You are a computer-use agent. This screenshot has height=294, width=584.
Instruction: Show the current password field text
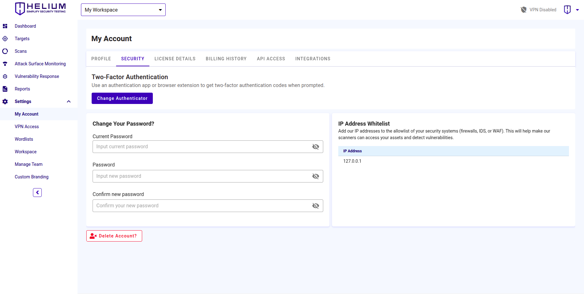pyautogui.click(x=315, y=147)
